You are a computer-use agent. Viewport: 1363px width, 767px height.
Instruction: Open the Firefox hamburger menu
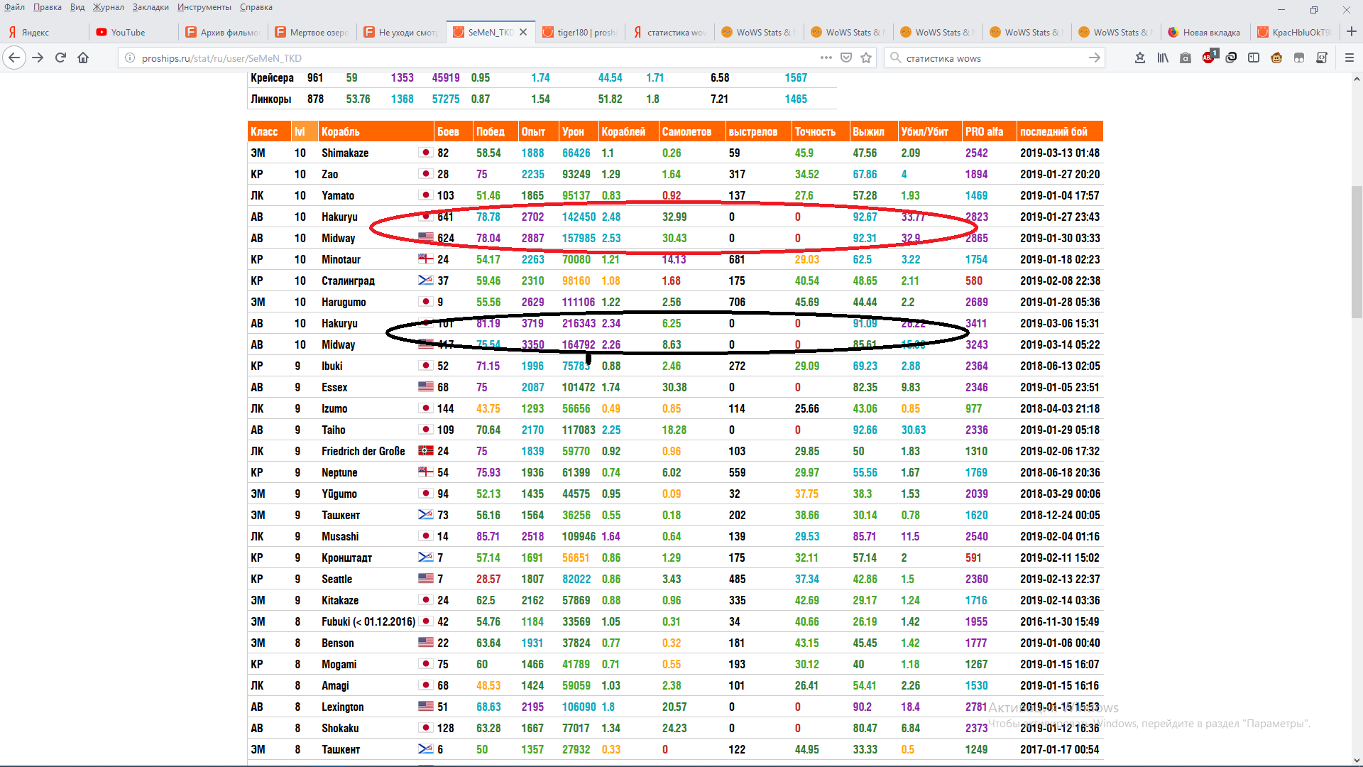coord(1350,58)
